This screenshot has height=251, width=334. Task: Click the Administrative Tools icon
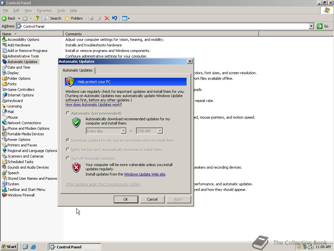(4, 56)
